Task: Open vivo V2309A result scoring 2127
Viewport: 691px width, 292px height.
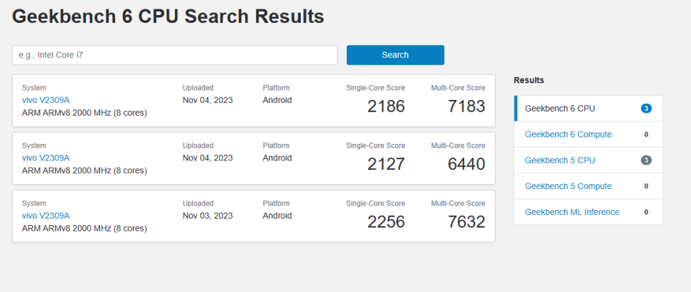Action: (45, 158)
